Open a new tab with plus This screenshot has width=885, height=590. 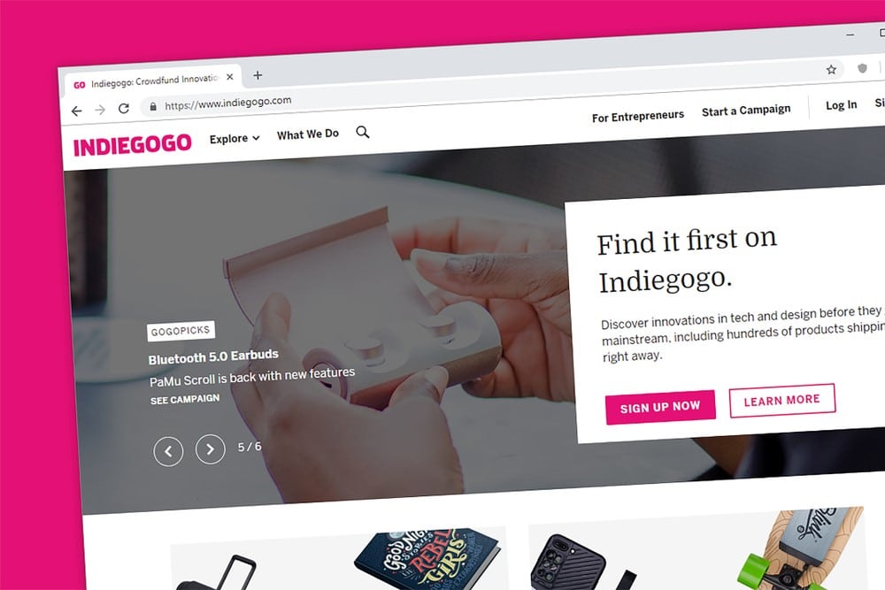(258, 75)
